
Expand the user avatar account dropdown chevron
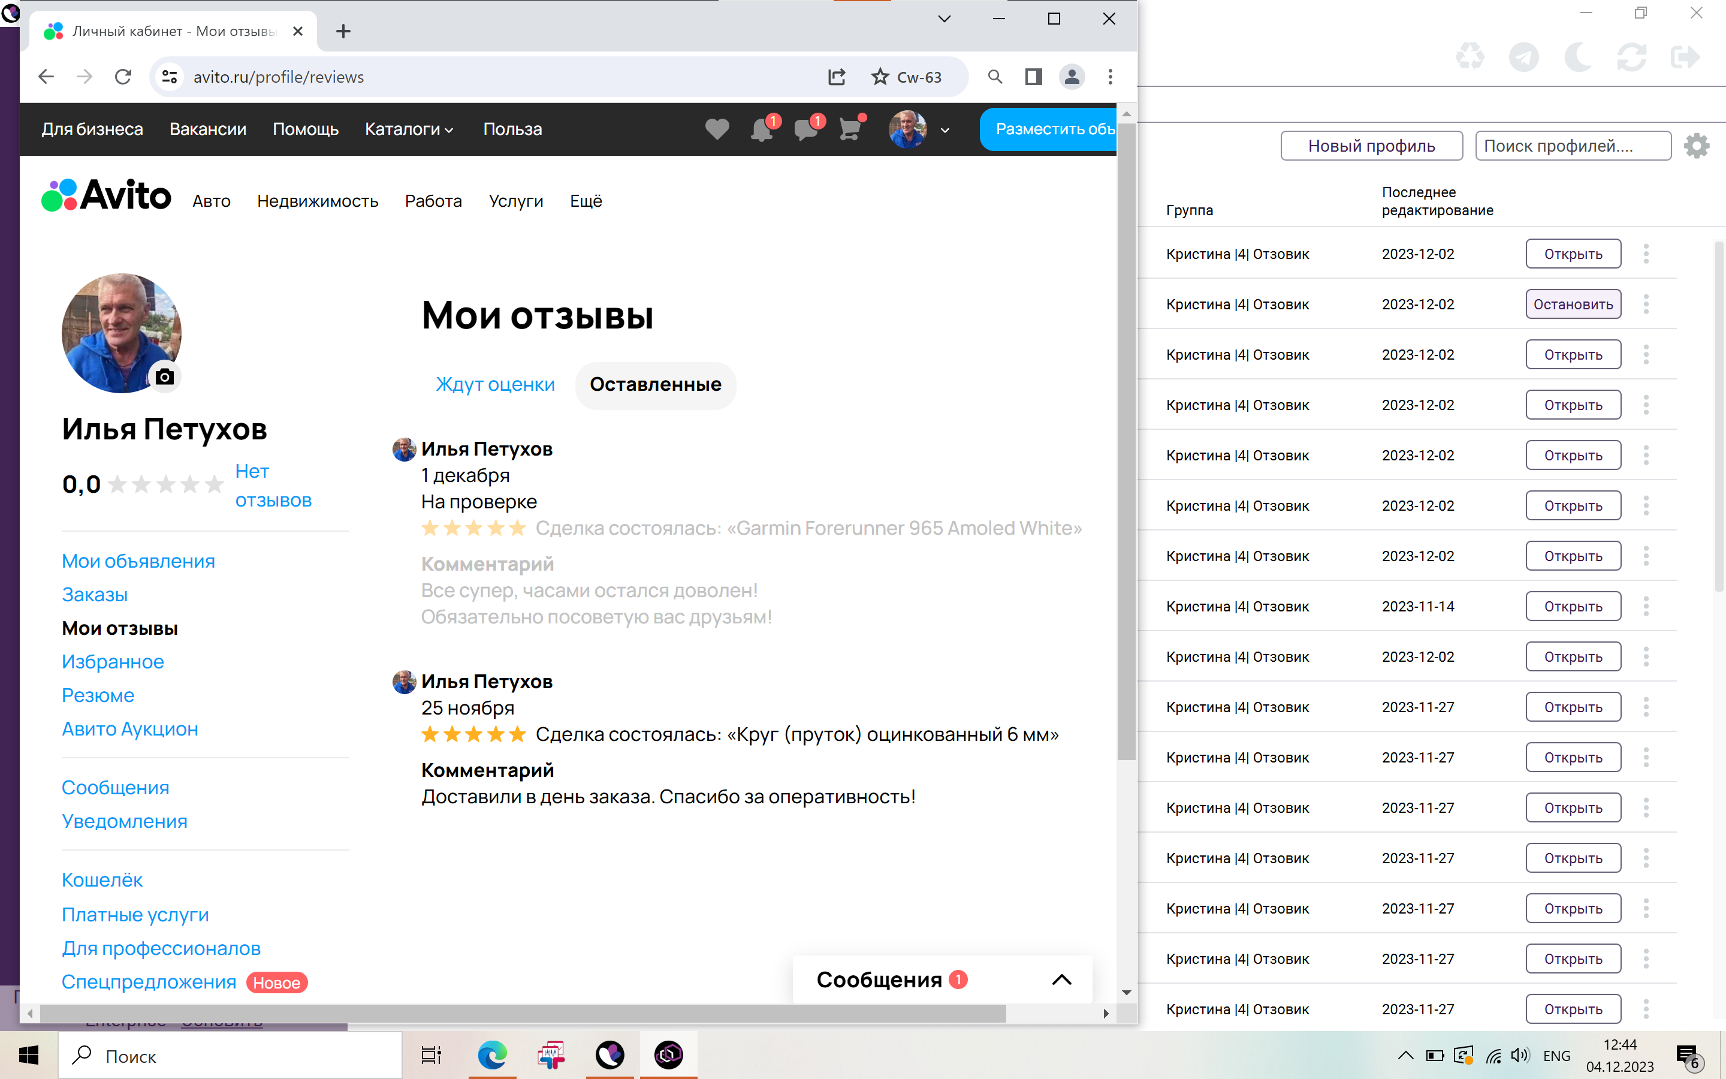coord(945,130)
